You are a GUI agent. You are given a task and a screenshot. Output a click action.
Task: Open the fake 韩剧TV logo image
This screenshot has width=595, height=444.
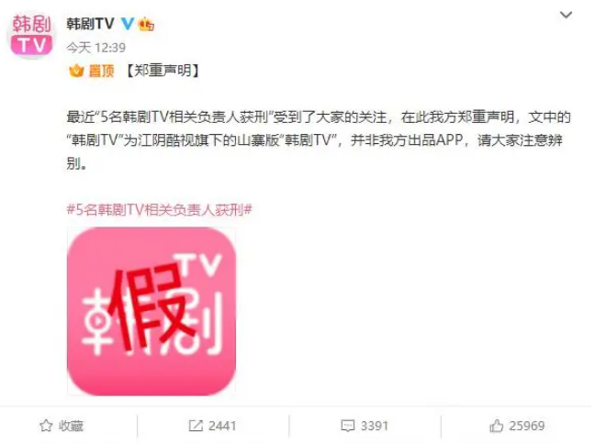[x=152, y=311]
